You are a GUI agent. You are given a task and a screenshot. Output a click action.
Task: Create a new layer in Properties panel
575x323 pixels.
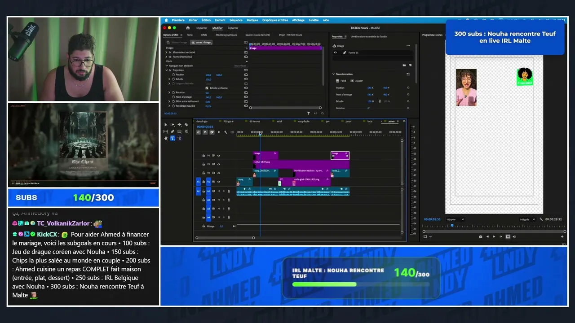click(x=410, y=65)
